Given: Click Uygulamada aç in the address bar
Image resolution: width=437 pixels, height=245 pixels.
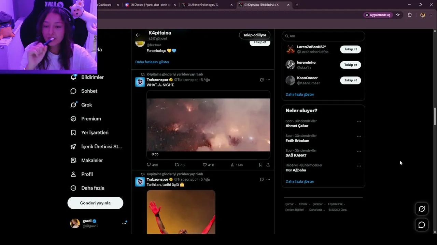Looking at the screenshot, I should [378, 15].
